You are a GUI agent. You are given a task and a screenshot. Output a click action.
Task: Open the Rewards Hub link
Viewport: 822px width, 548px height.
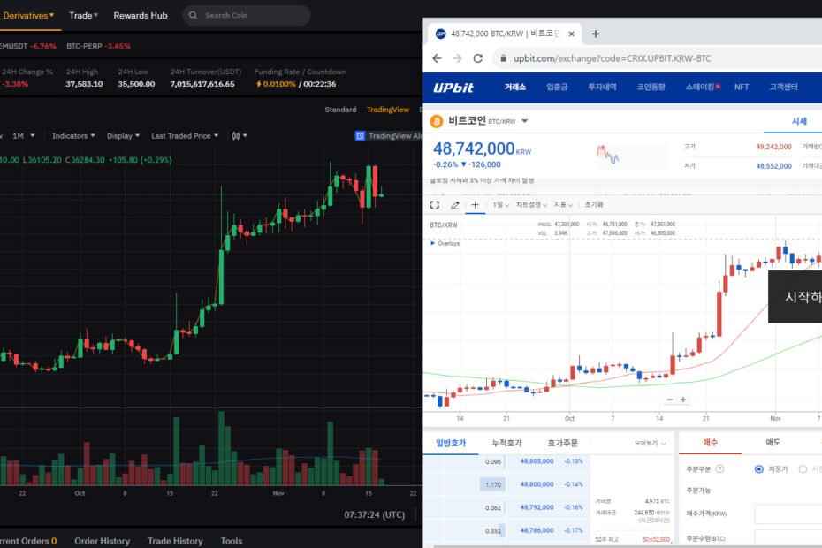pyautogui.click(x=141, y=16)
